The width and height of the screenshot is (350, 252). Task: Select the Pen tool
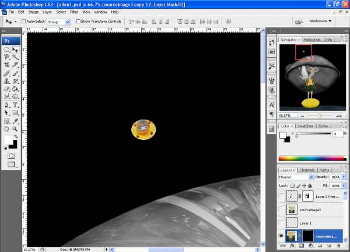(x=6, y=104)
